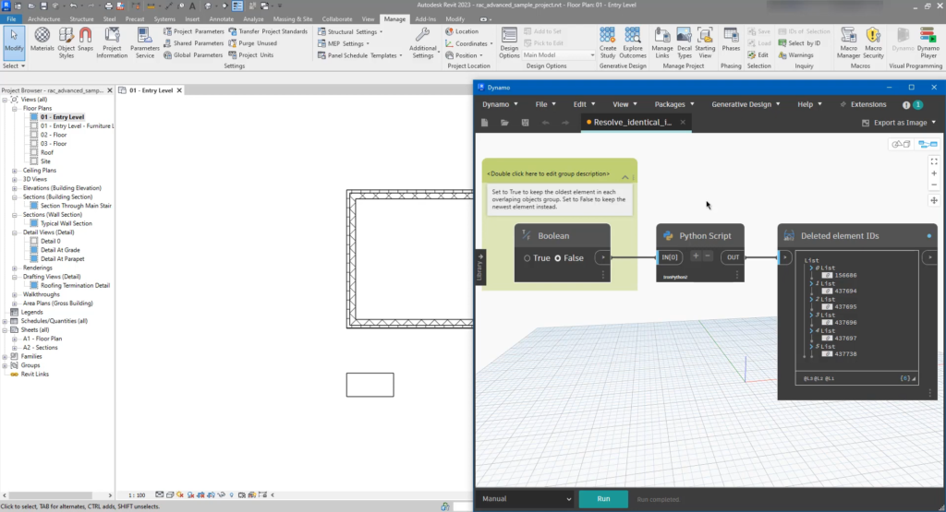Open Project Information dialog
The width and height of the screenshot is (946, 512).
pyautogui.click(x=112, y=42)
